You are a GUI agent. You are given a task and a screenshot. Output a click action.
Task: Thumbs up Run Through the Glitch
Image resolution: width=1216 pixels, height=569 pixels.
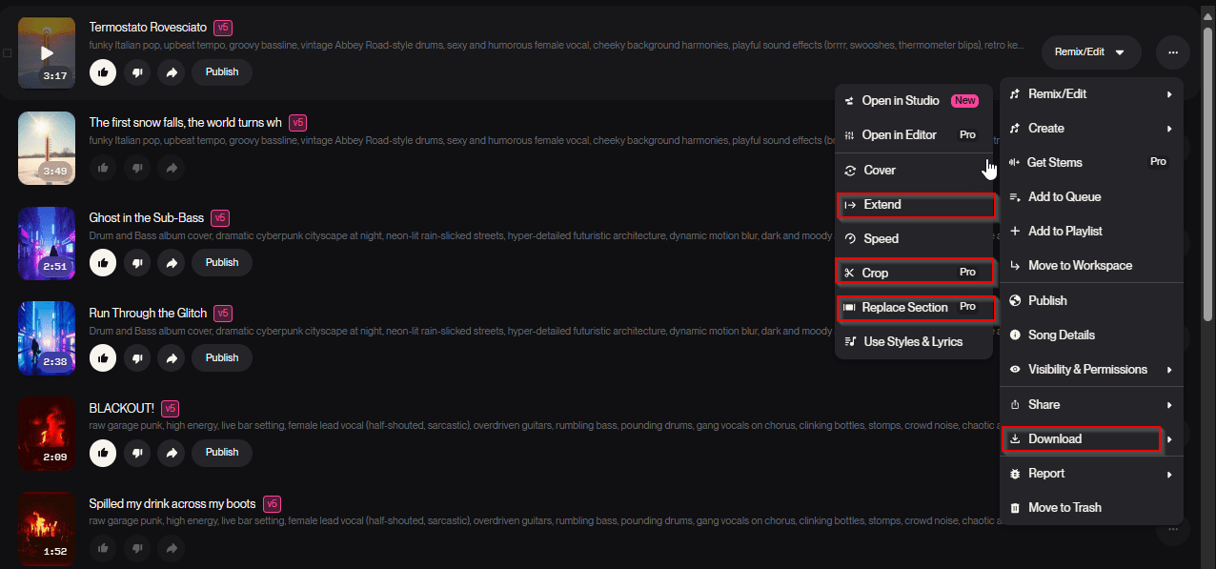point(103,358)
